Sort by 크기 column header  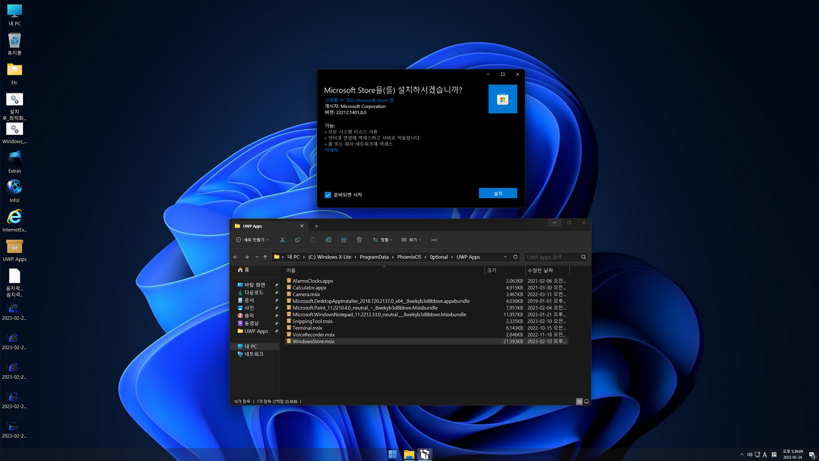[x=504, y=270]
